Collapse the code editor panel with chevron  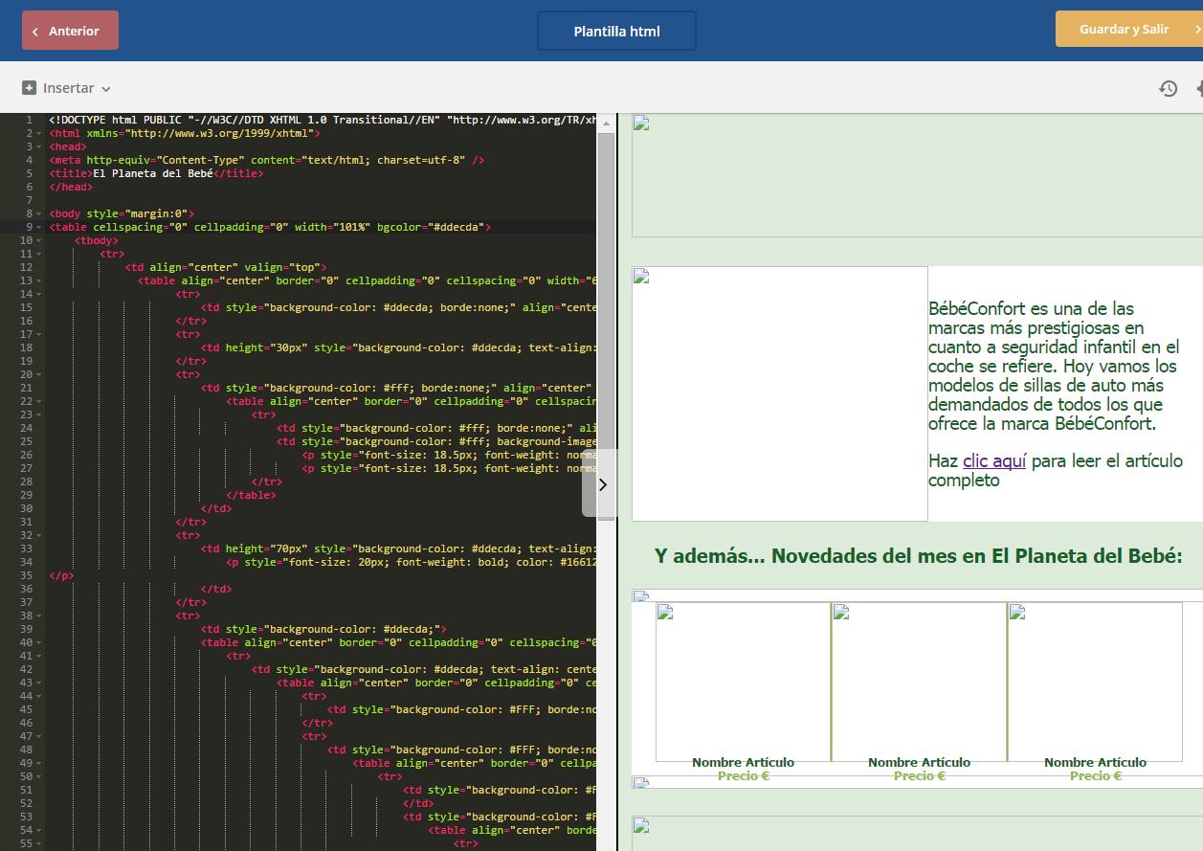602,484
